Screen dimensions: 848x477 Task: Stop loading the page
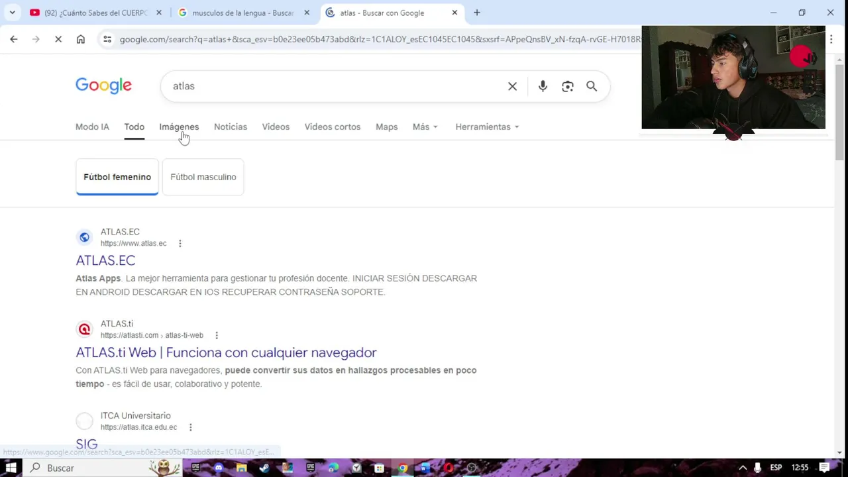pos(58,39)
